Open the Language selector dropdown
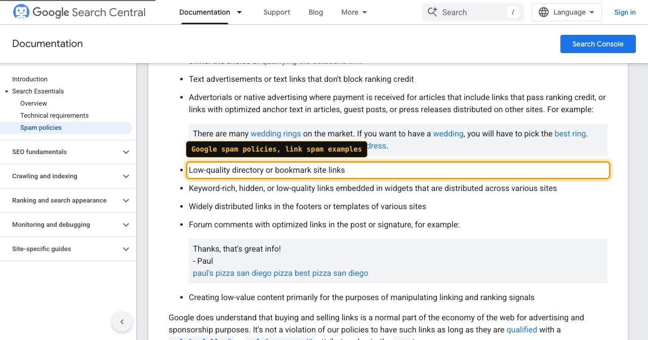Screen dimensions: 648x340 [x=566, y=12]
